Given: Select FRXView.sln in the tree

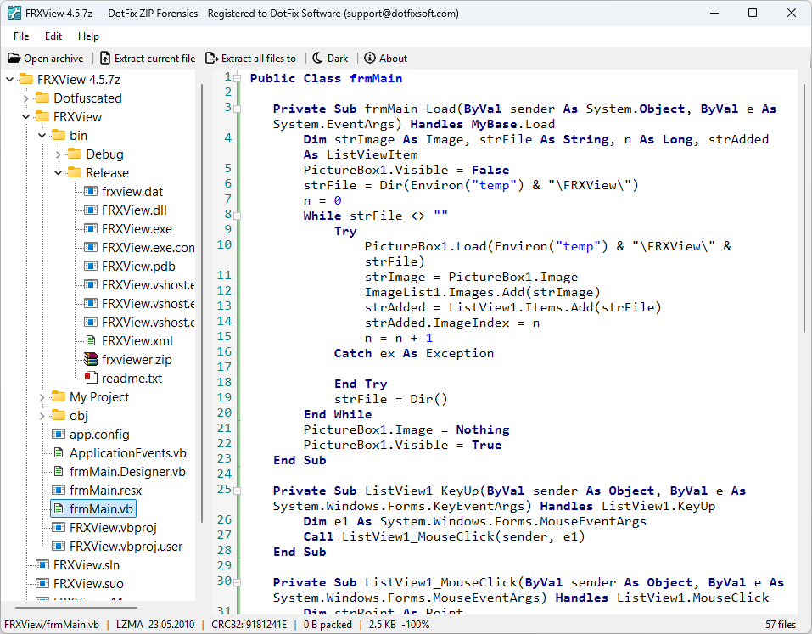Looking at the screenshot, I should tap(87, 565).
